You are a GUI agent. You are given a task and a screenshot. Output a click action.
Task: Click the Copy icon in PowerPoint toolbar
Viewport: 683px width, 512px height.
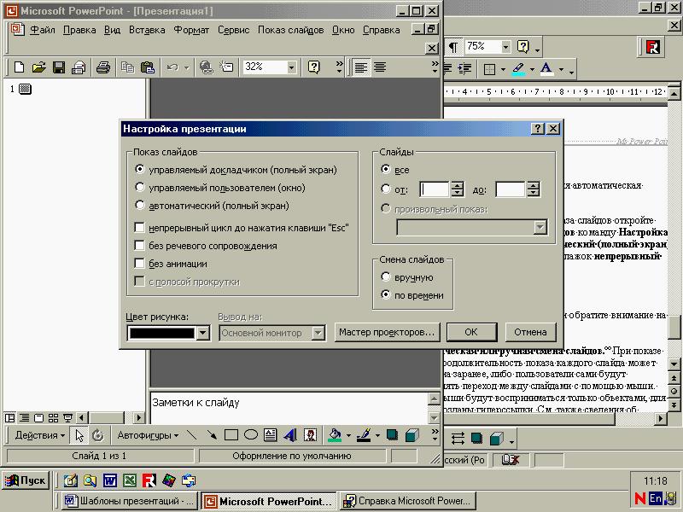(127, 67)
